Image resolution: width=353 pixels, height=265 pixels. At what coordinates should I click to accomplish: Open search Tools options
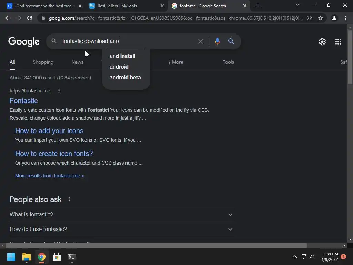pos(228,62)
